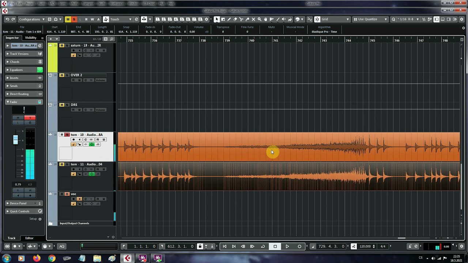This screenshot has width=468, height=263.
Task: Expand the Sends inspector section
Action: [24, 86]
